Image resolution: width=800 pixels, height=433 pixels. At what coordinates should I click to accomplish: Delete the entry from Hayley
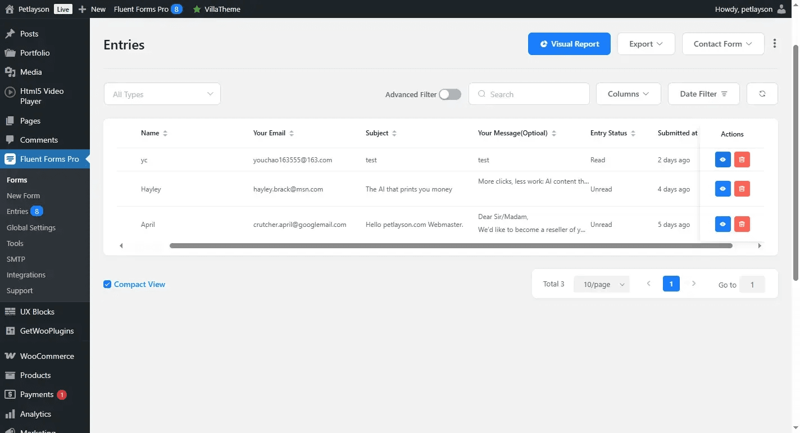tap(742, 189)
